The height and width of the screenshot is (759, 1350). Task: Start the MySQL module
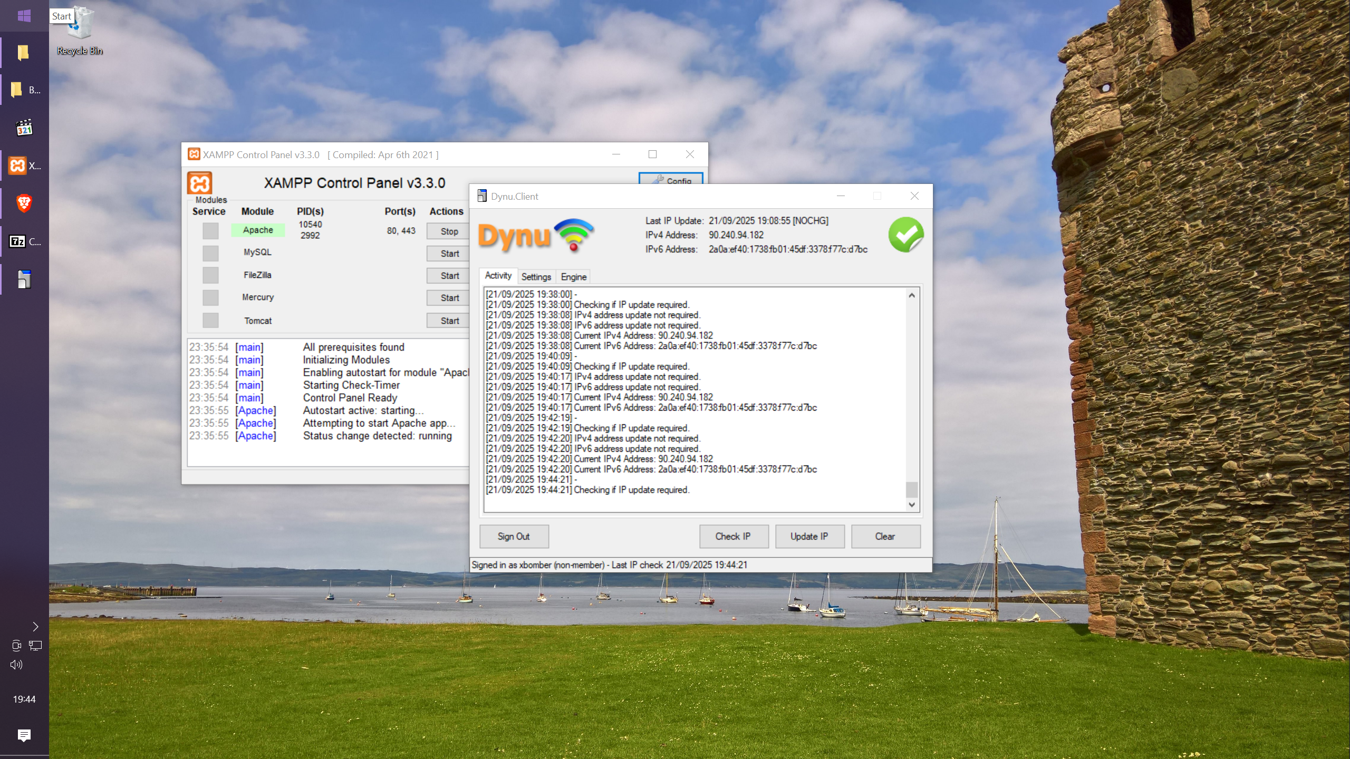(x=449, y=254)
